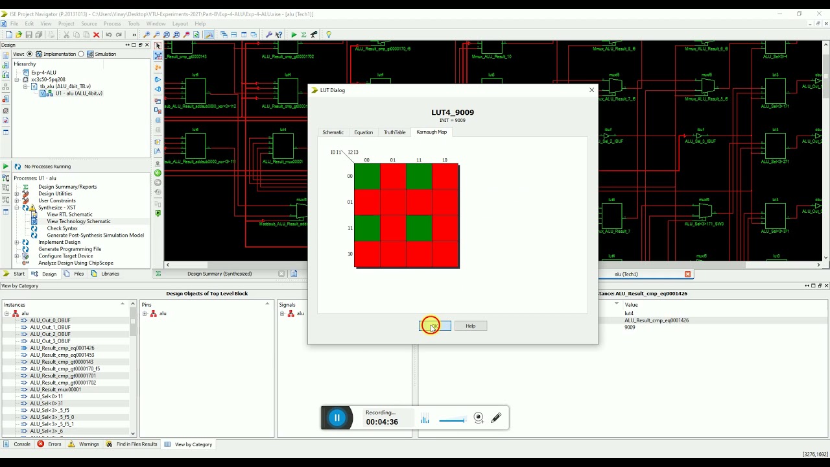Click the Open folder toolbar icon

coord(19,34)
